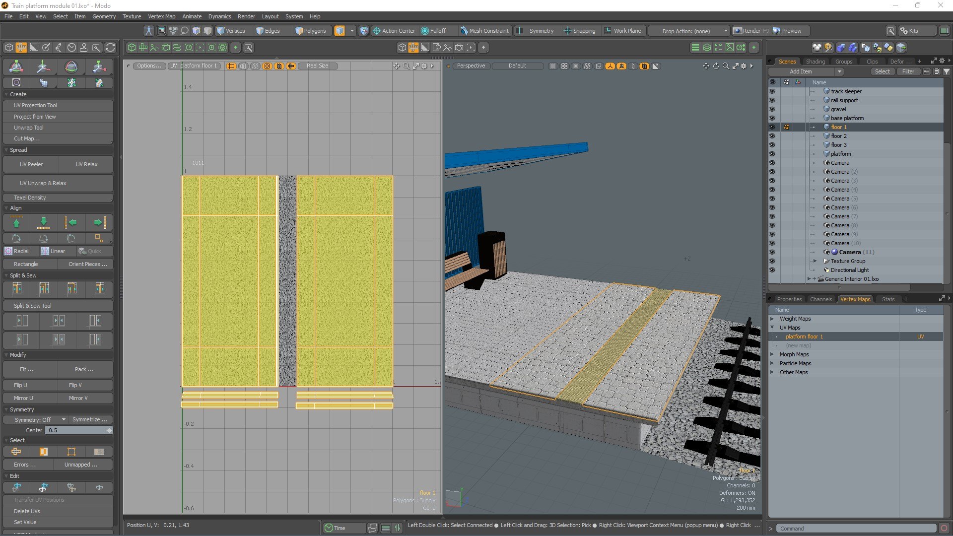Adjust the symmetry Center 0.5 slider
The image size is (953, 536).
click(78, 430)
